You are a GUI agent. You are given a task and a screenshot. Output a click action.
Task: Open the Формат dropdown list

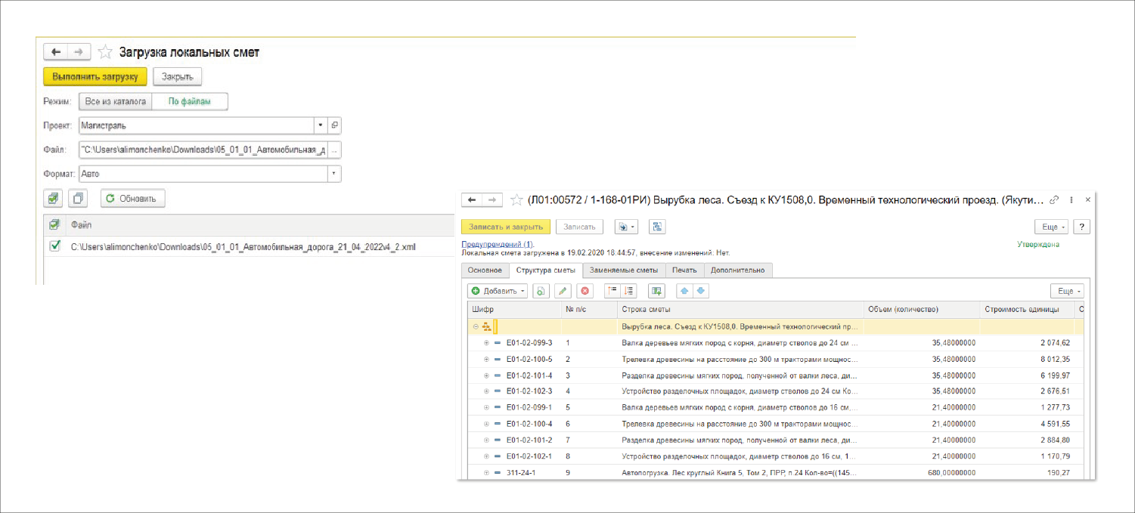click(x=333, y=175)
